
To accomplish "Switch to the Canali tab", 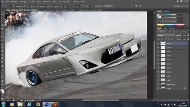I will point(164,28).
